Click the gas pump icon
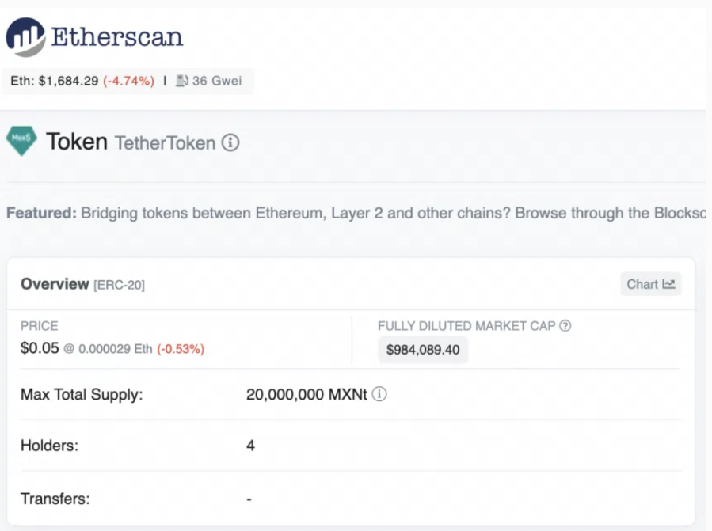 point(181,81)
